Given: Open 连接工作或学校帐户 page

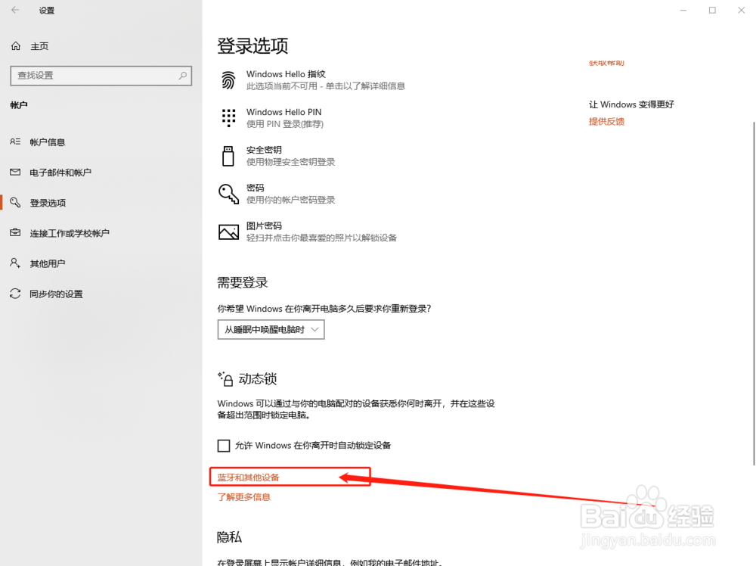Looking at the screenshot, I should coord(70,233).
